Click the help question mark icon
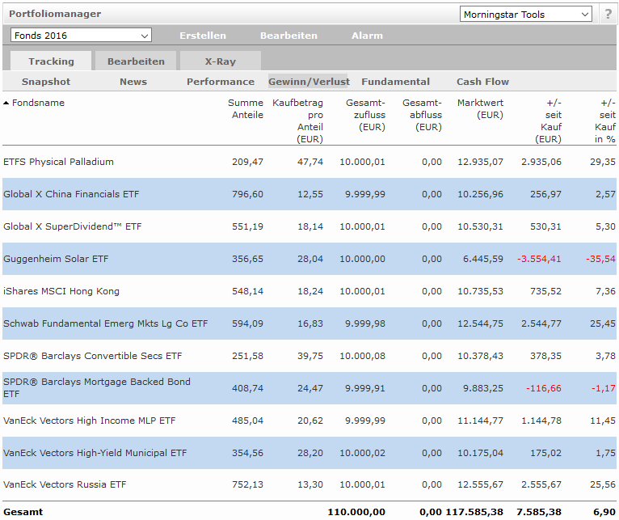Image resolution: width=619 pixels, height=520 pixels. point(608,15)
